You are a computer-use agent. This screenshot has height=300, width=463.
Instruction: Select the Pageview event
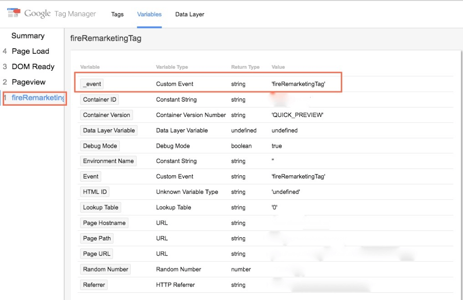(x=28, y=82)
